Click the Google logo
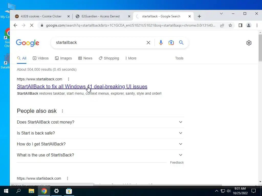The height and width of the screenshot is (196, 262). (27, 43)
